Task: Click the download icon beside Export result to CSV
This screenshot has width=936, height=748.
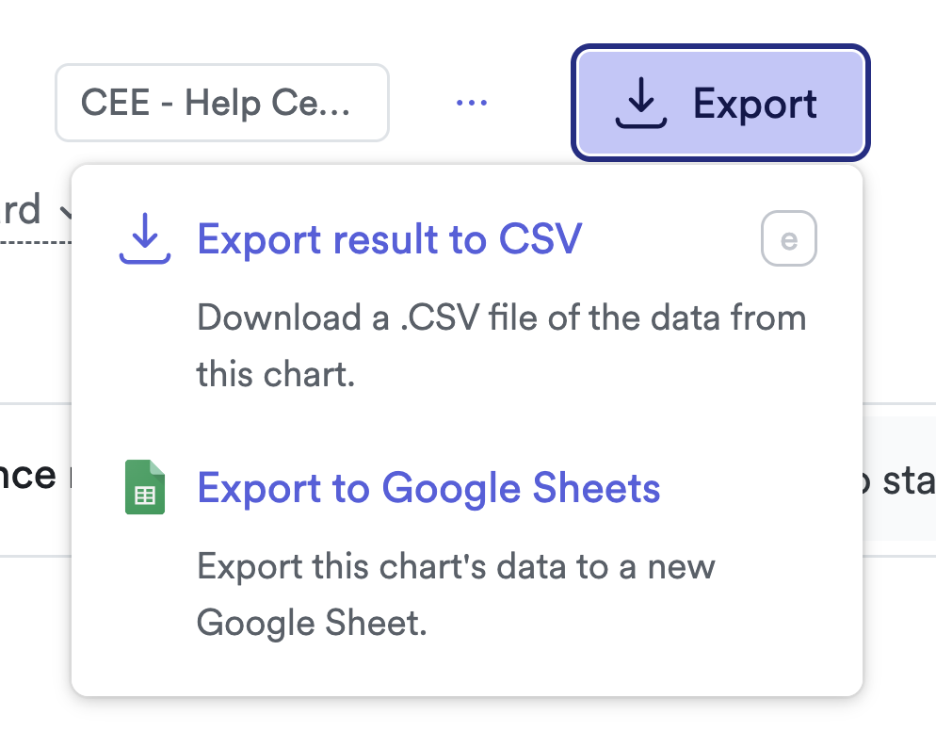Action: point(144,239)
